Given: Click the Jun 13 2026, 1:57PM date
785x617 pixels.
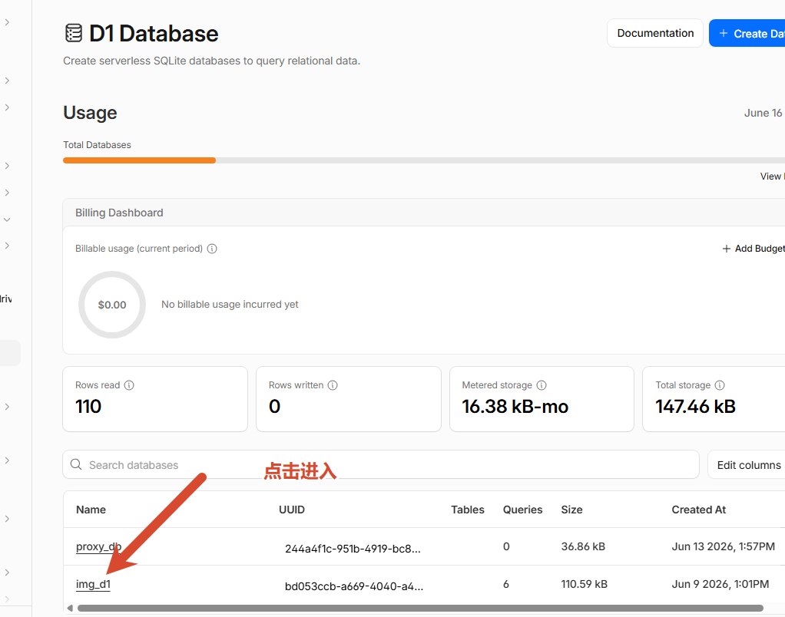Looking at the screenshot, I should 724,546.
